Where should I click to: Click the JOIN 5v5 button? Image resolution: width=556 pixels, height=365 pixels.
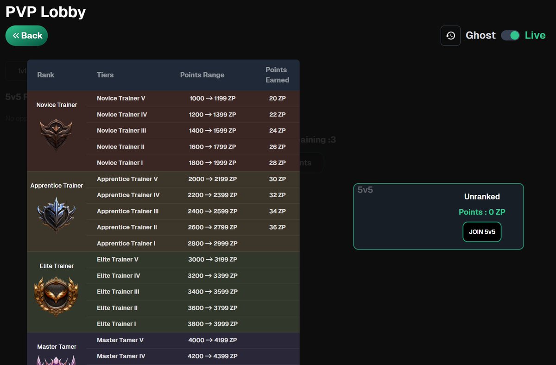(482, 232)
